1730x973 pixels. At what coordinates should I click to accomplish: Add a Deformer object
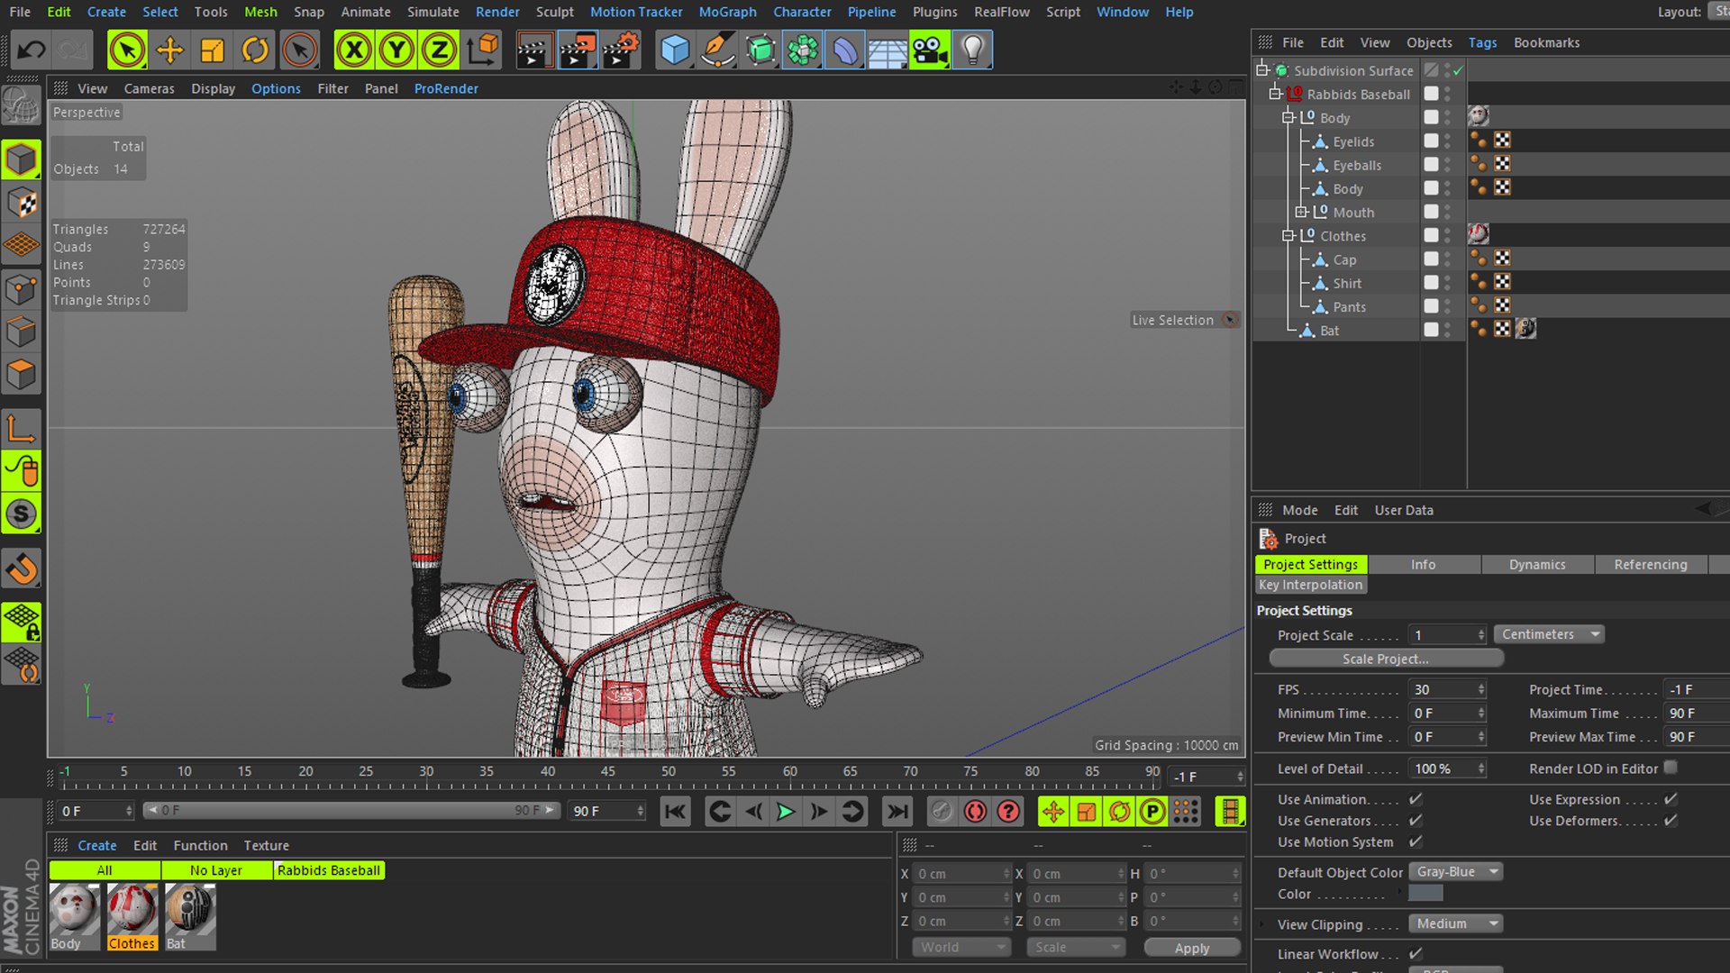click(x=845, y=50)
